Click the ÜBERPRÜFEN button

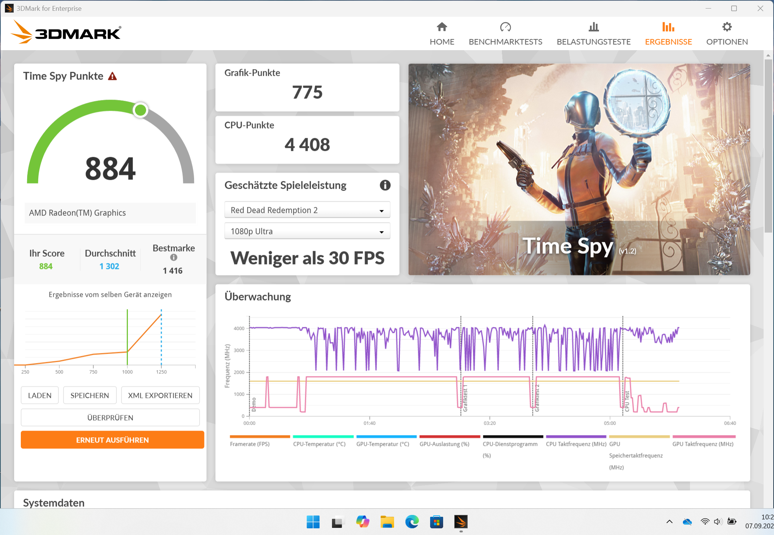tap(110, 418)
